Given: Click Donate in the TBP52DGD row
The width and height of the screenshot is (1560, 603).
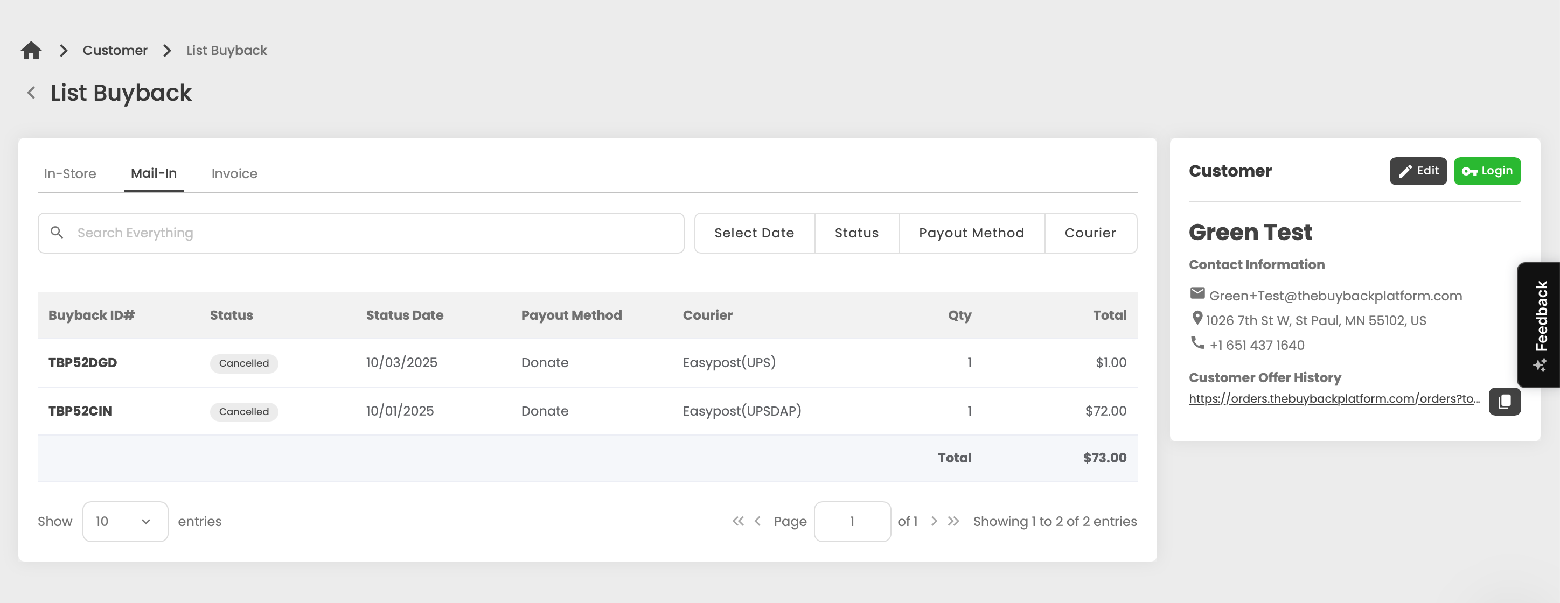Looking at the screenshot, I should (545, 363).
